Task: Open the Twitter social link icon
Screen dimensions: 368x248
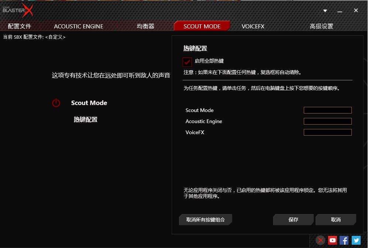Action: point(356,240)
